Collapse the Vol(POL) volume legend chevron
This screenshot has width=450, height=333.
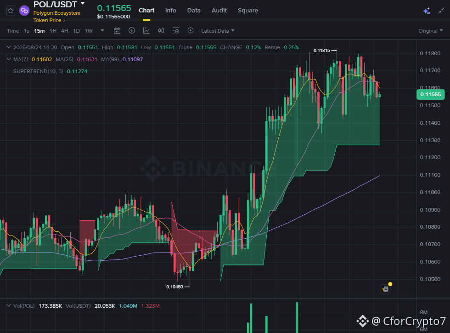tap(9, 306)
